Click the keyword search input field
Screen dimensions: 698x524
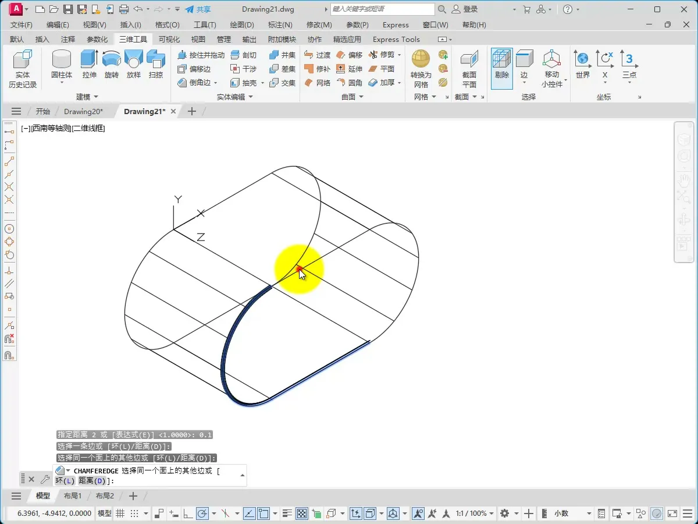click(x=382, y=9)
